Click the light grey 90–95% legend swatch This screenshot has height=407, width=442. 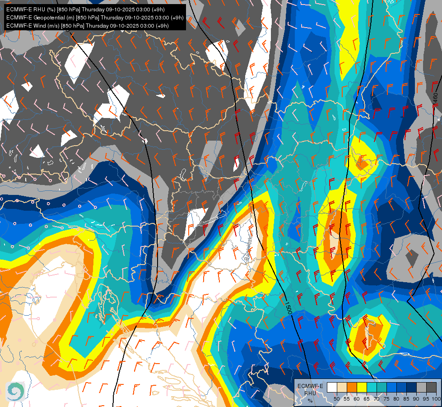pos(421,387)
